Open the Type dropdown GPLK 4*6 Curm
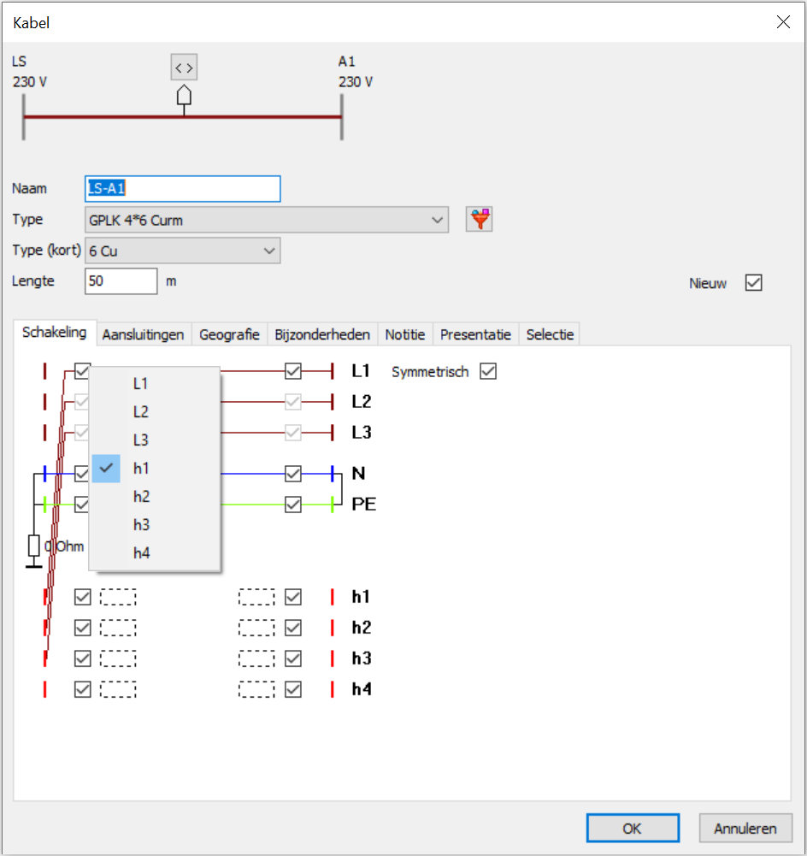 [x=267, y=220]
